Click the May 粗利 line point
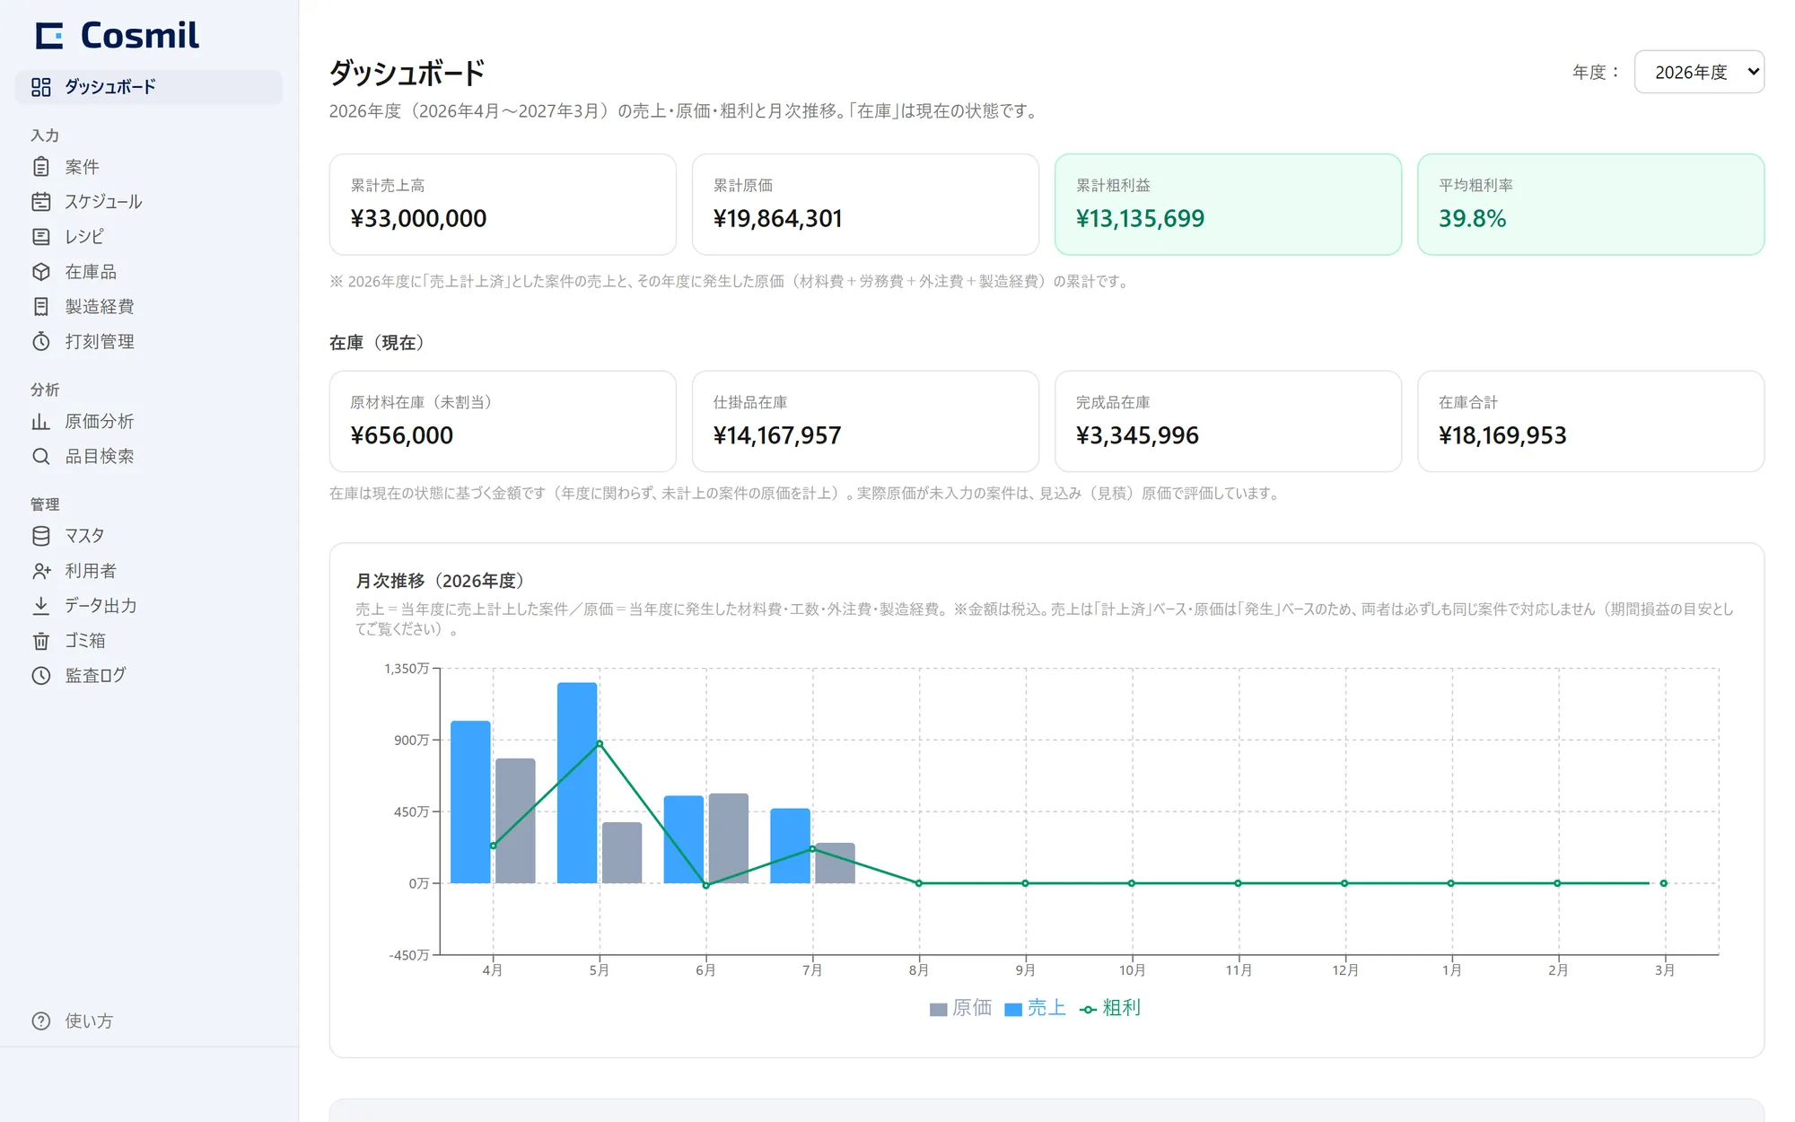The width and height of the screenshot is (1795, 1122). 600,743
